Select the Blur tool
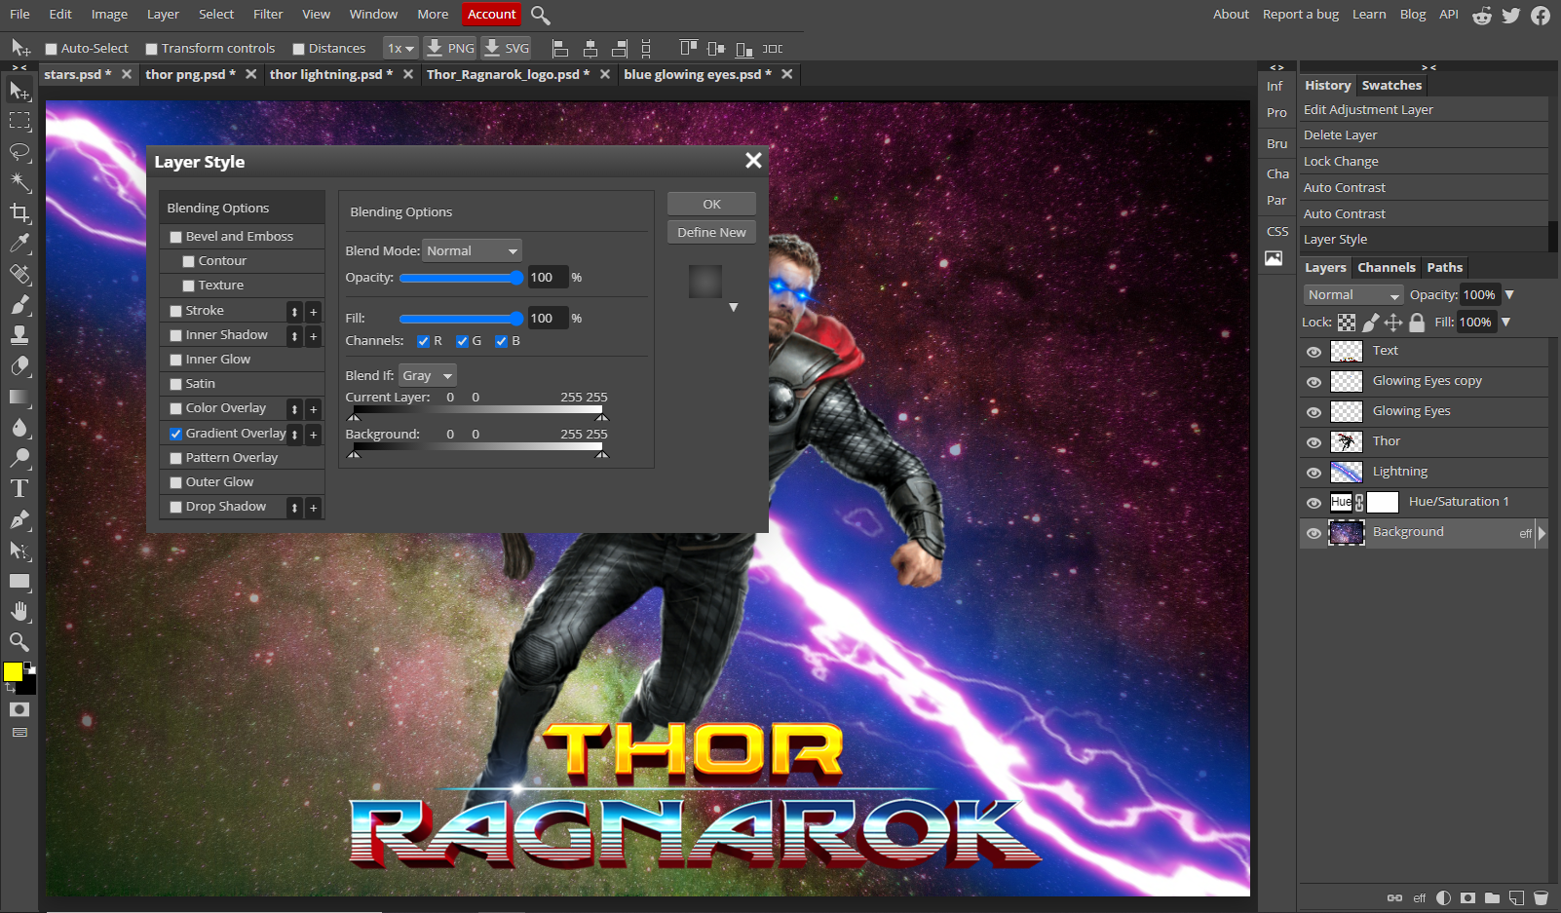Image resolution: width=1561 pixels, height=913 pixels. click(x=19, y=427)
